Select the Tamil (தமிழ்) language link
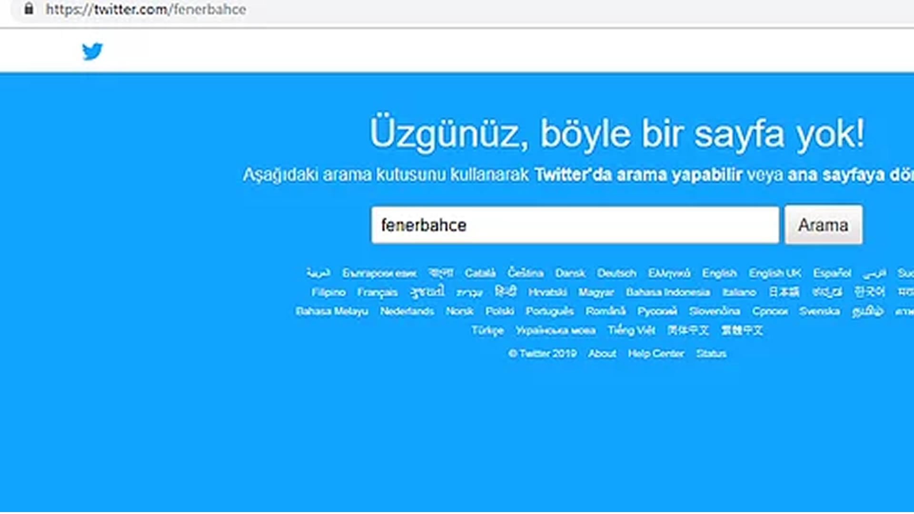Screen dimensions: 914x514 click(868, 311)
